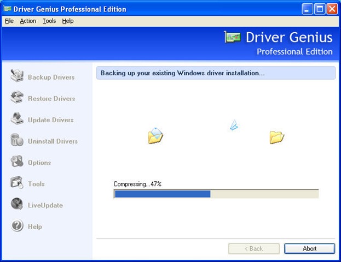Close the Driver Genius window
This screenshot has height=262, width=341.
[332, 9]
